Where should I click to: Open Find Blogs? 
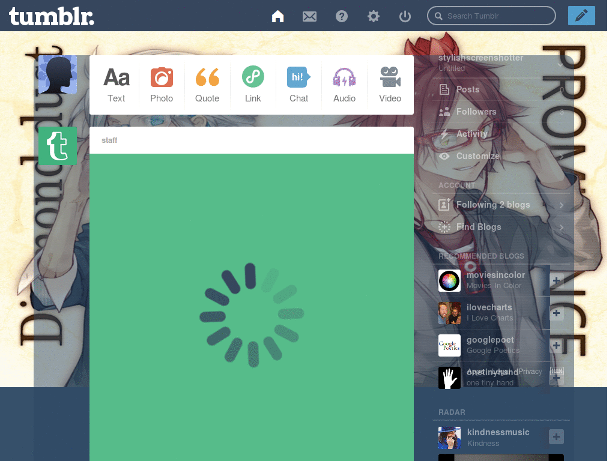tap(501, 227)
